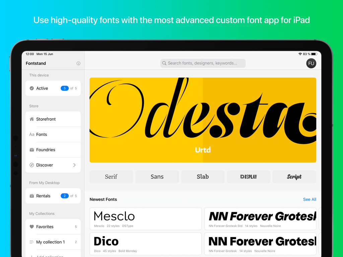The image size is (343, 257).
Task: Open the Mesclo font card
Action: coord(145,219)
